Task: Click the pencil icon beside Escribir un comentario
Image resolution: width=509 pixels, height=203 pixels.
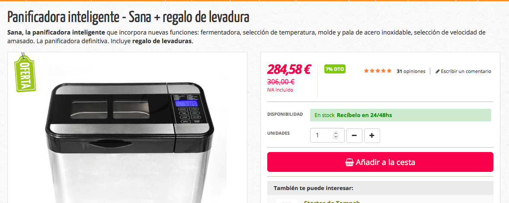Action: (437, 71)
